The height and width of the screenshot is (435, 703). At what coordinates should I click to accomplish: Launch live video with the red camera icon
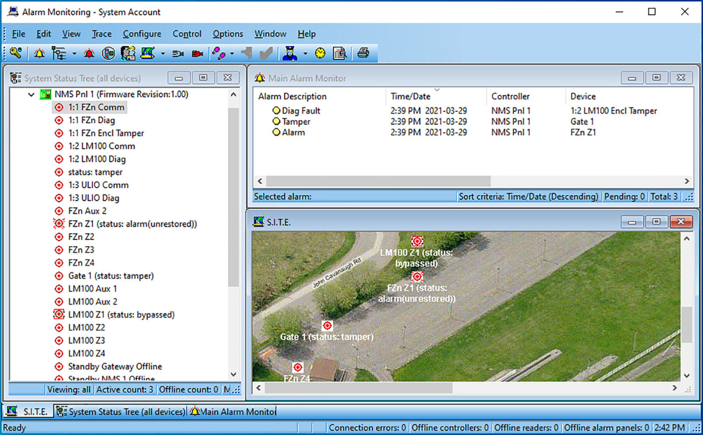pyautogui.click(x=197, y=53)
